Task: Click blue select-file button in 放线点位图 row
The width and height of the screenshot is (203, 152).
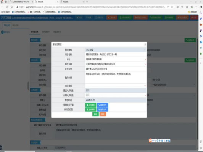Action: 102,110
